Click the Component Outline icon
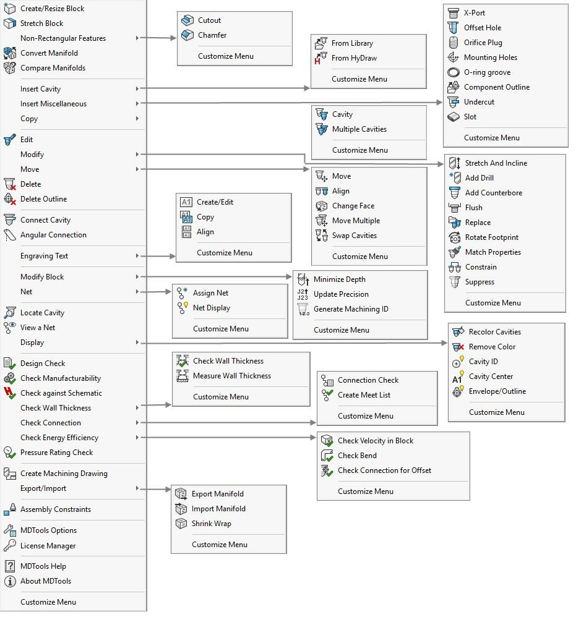 [x=453, y=87]
